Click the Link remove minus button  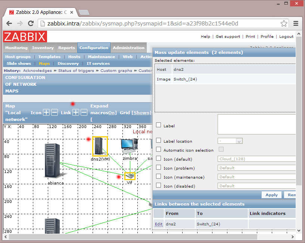(x=84, y=113)
